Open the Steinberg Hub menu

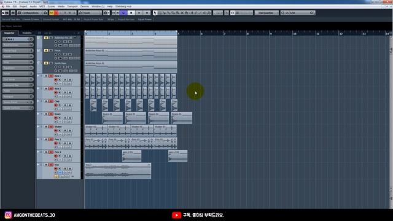(x=123, y=7)
